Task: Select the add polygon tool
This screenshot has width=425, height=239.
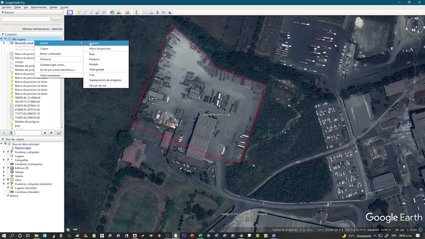Action: [85, 13]
